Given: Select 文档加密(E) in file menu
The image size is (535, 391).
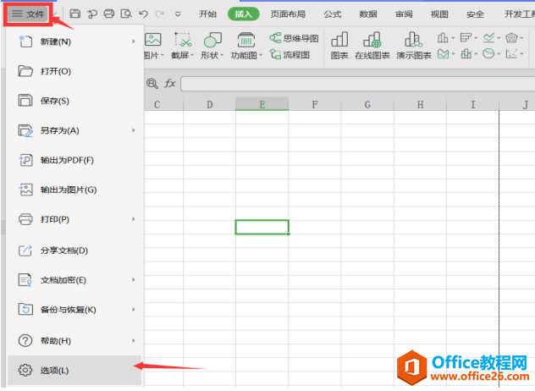Looking at the screenshot, I should click(x=74, y=280).
